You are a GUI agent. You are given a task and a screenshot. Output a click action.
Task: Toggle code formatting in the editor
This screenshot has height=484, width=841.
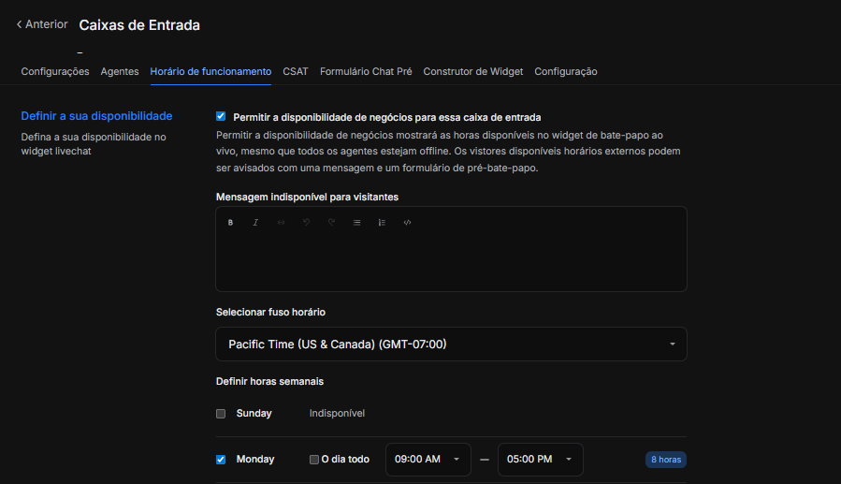[x=407, y=223]
